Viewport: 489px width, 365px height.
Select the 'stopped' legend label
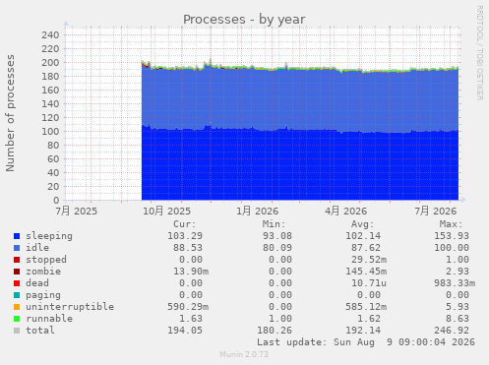46,260
